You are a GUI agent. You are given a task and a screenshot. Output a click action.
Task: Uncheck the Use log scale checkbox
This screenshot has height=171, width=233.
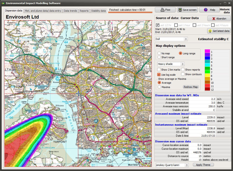pyautogui.click(x=159, y=75)
